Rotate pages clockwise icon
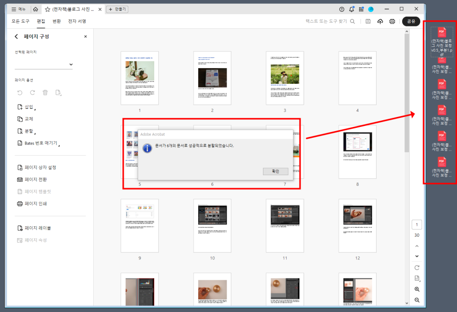The height and width of the screenshot is (312, 457). pyautogui.click(x=33, y=93)
